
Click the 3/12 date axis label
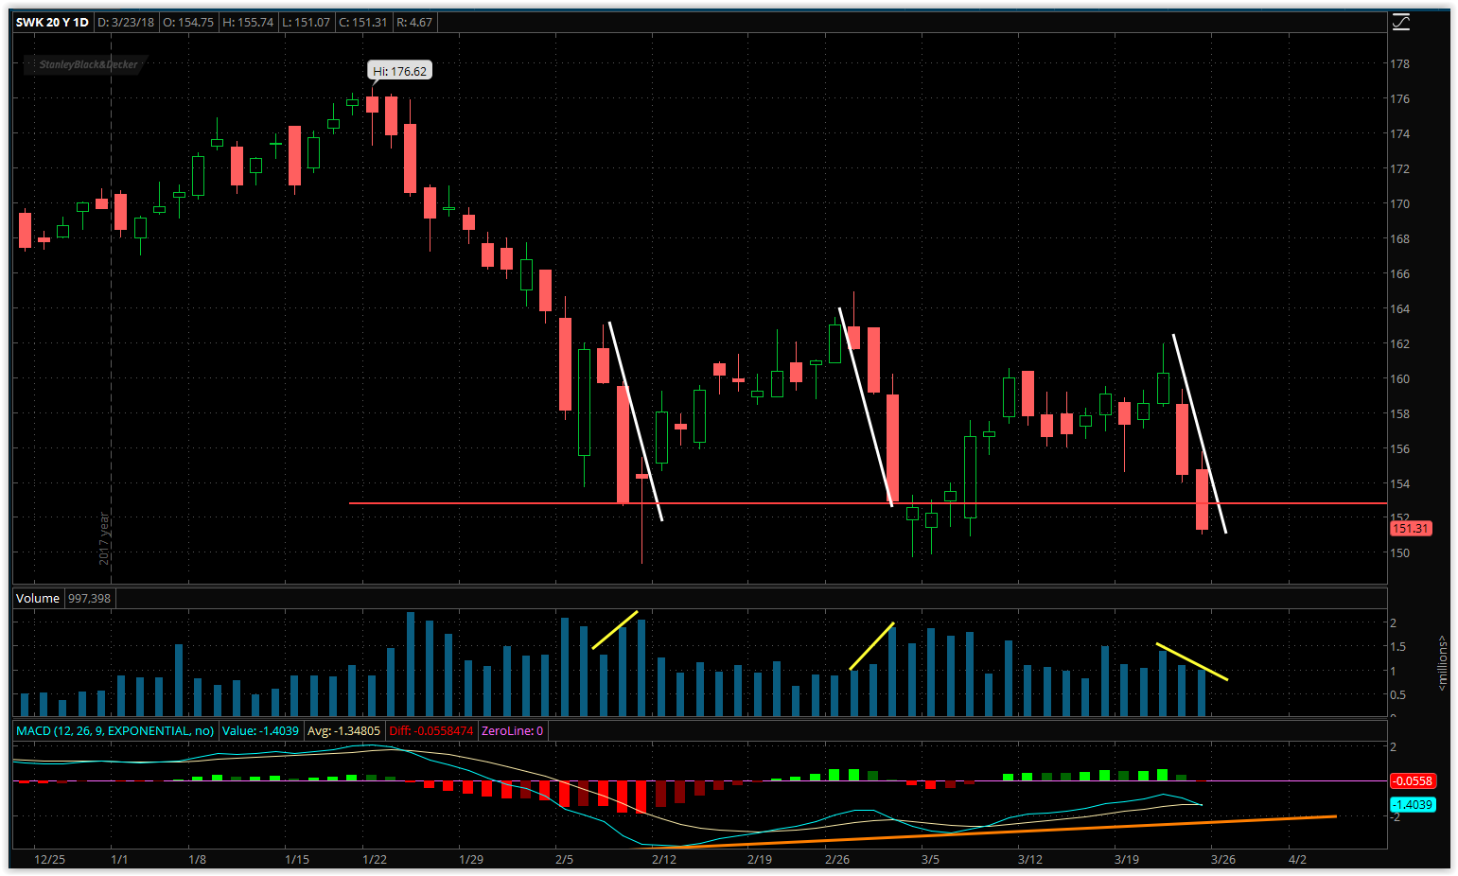(1030, 859)
